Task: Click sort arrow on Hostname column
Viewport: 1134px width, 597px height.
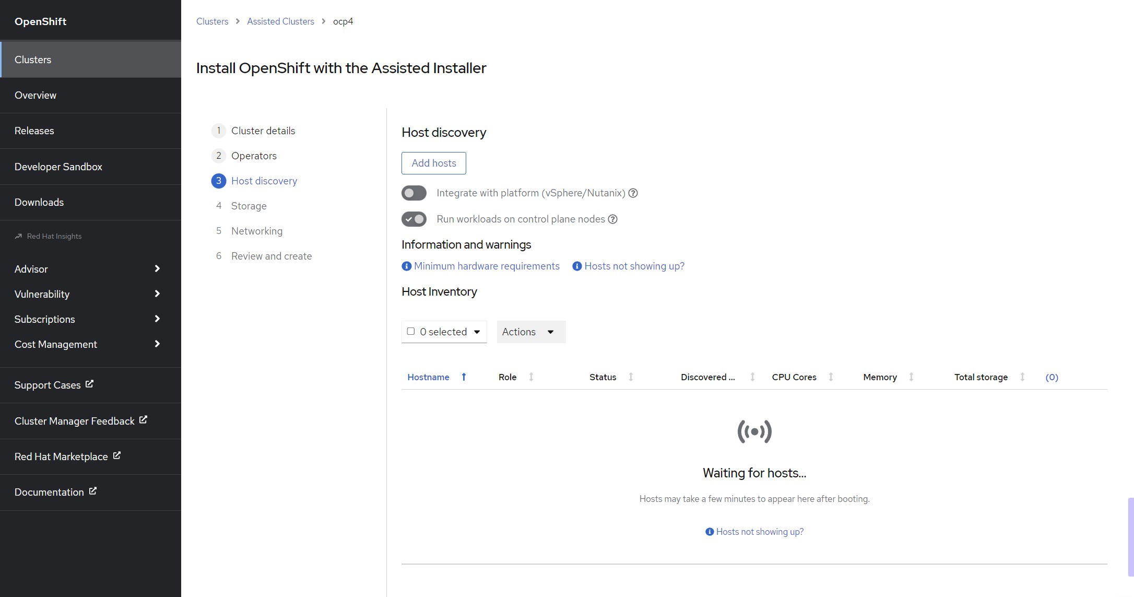Action: (x=464, y=377)
